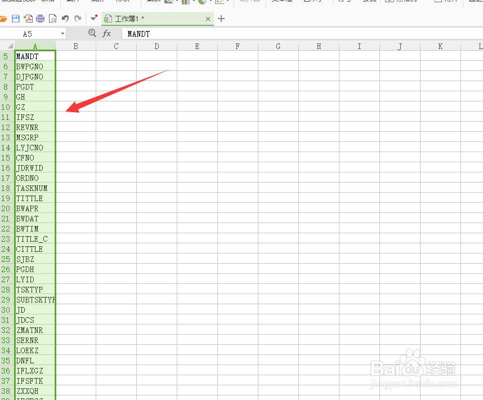Click the Name Box showing A5
The image size is (483, 400).
tap(29, 34)
